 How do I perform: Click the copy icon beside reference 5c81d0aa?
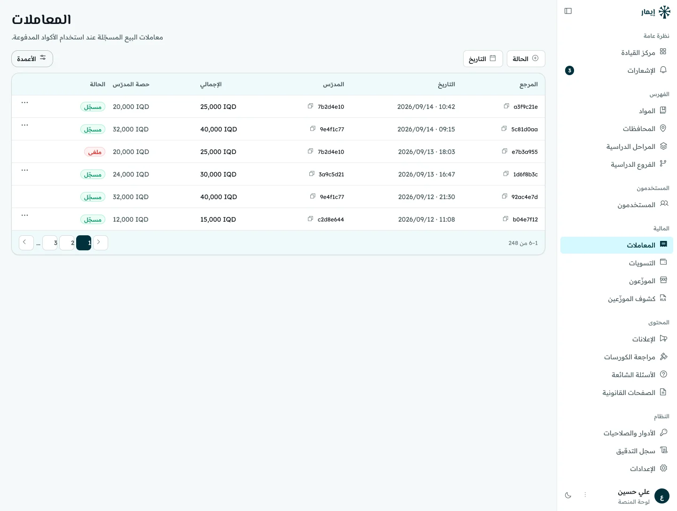coord(504,129)
